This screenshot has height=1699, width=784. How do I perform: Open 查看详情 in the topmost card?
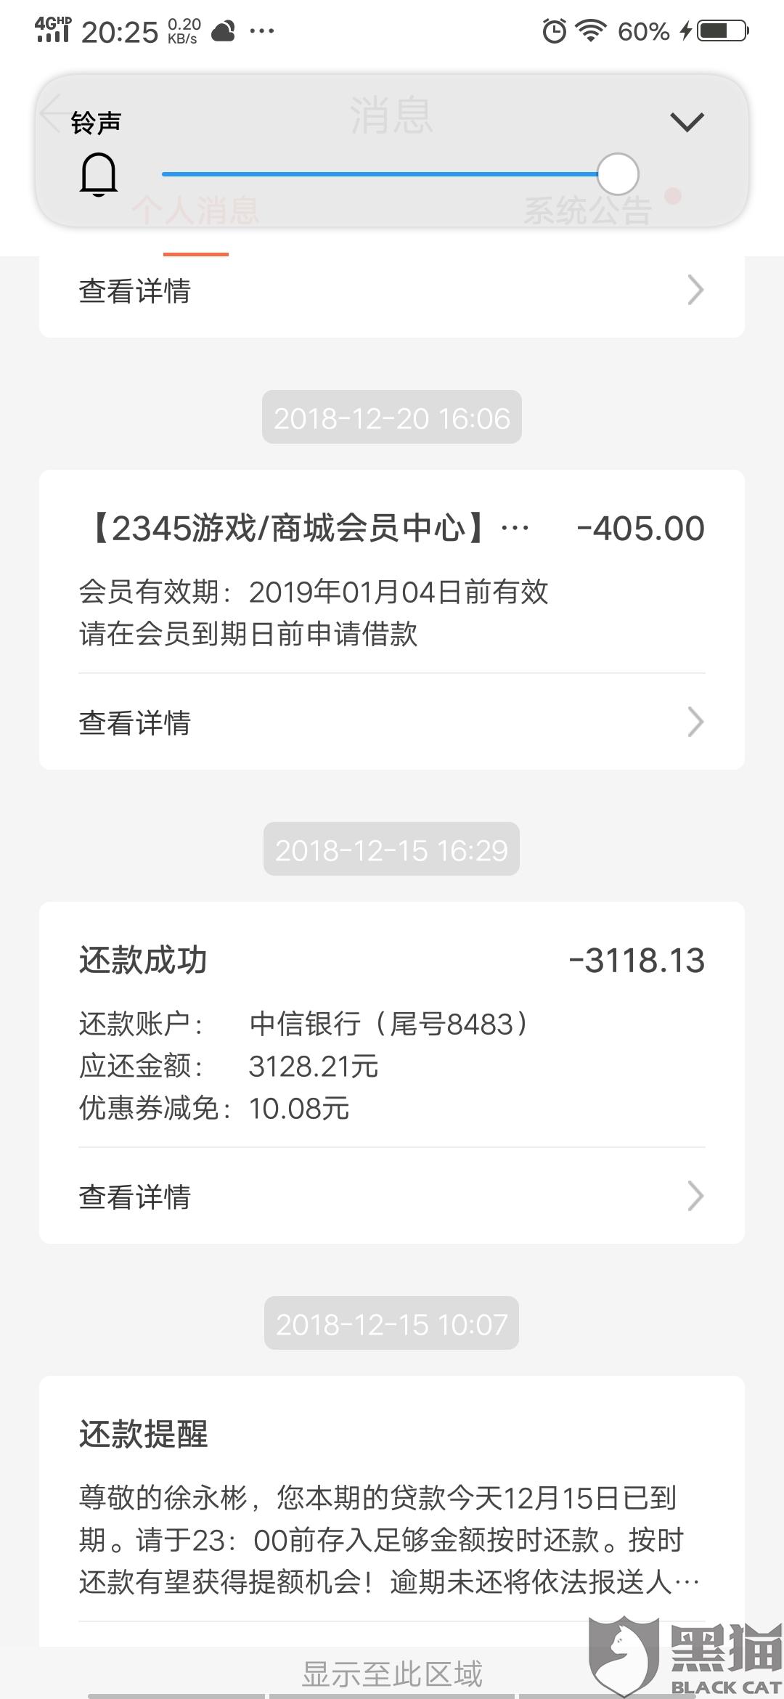point(392,290)
